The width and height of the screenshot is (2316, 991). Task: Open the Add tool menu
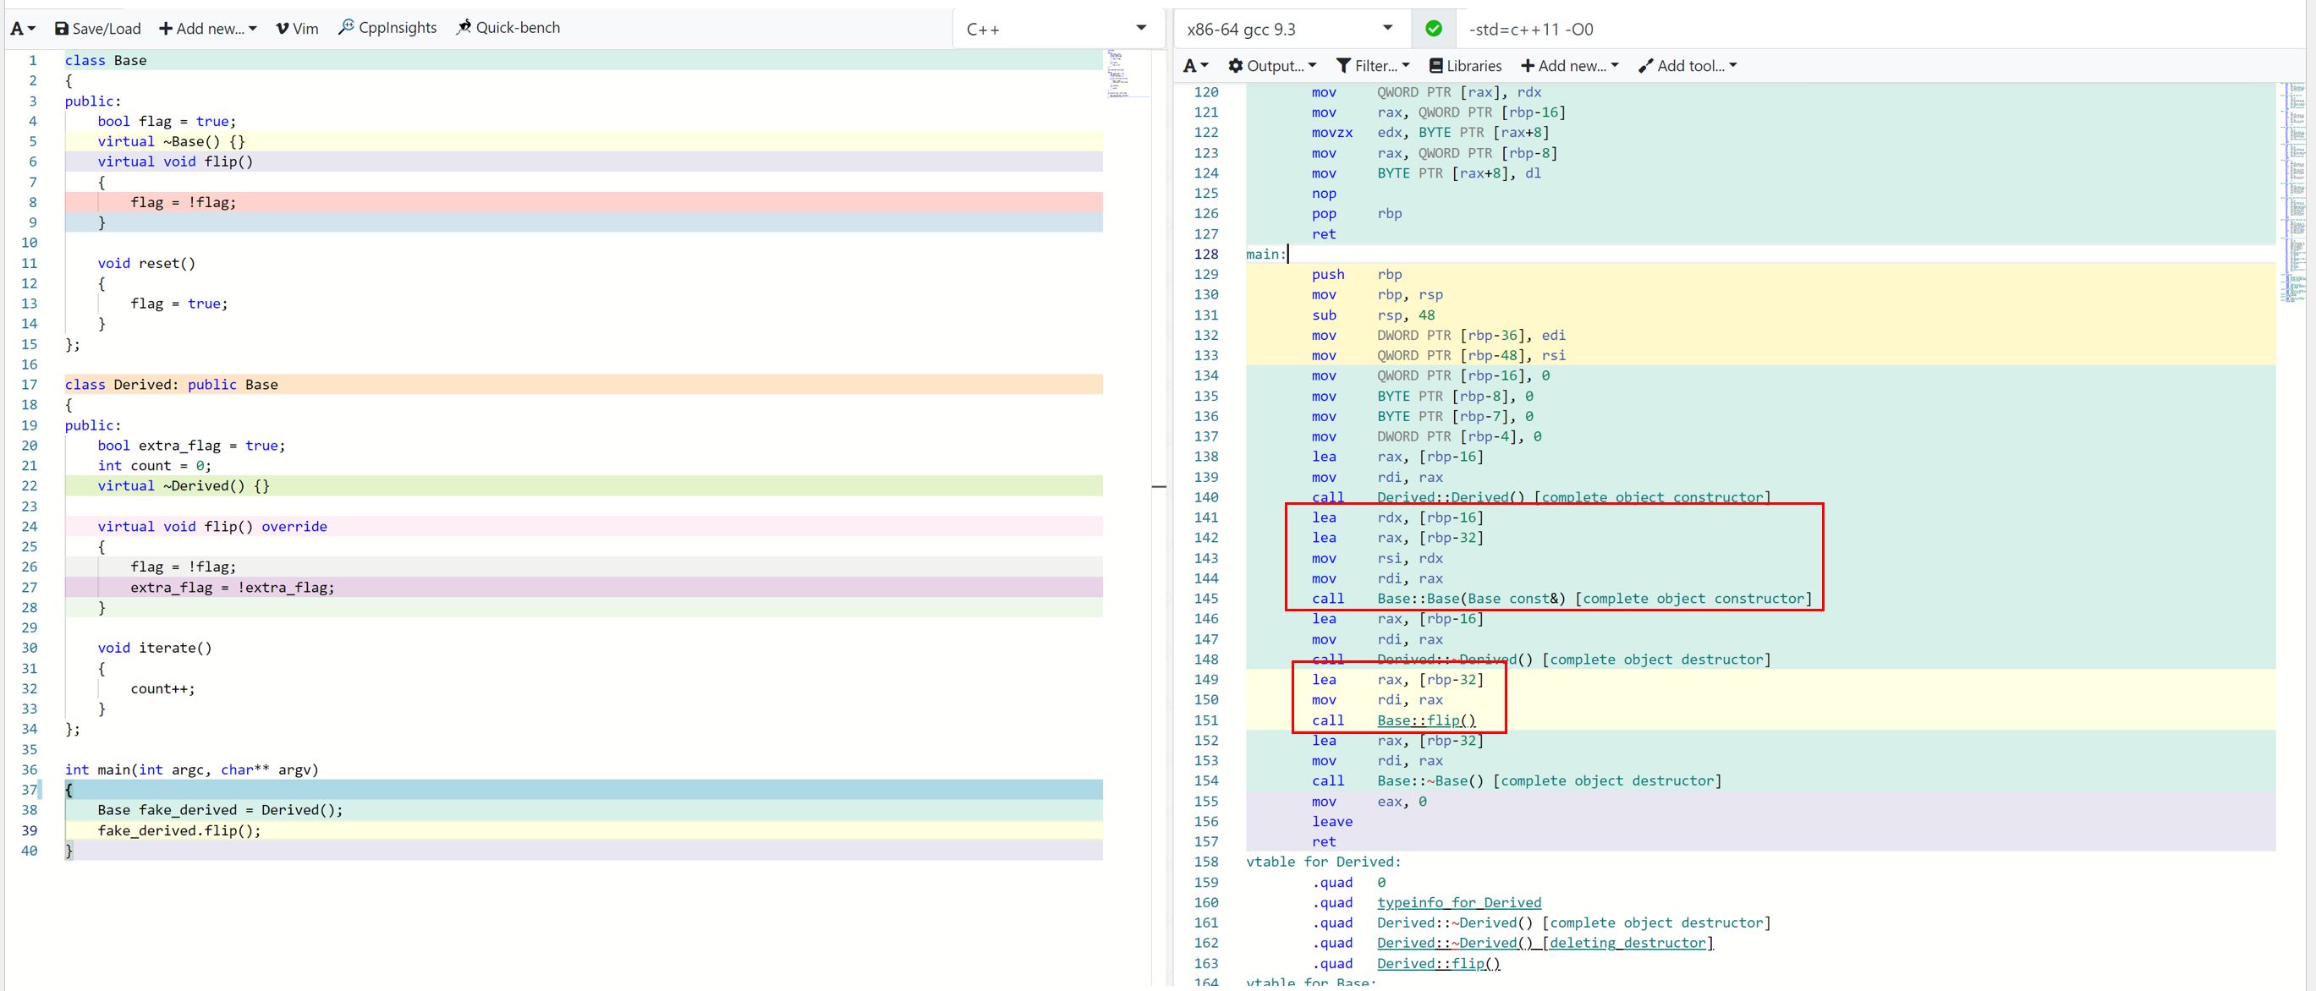[1687, 66]
